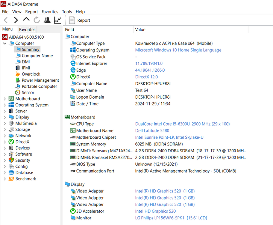Open the DirectX 12.0 link
The width and height of the screenshot is (273, 225).
(146, 77)
